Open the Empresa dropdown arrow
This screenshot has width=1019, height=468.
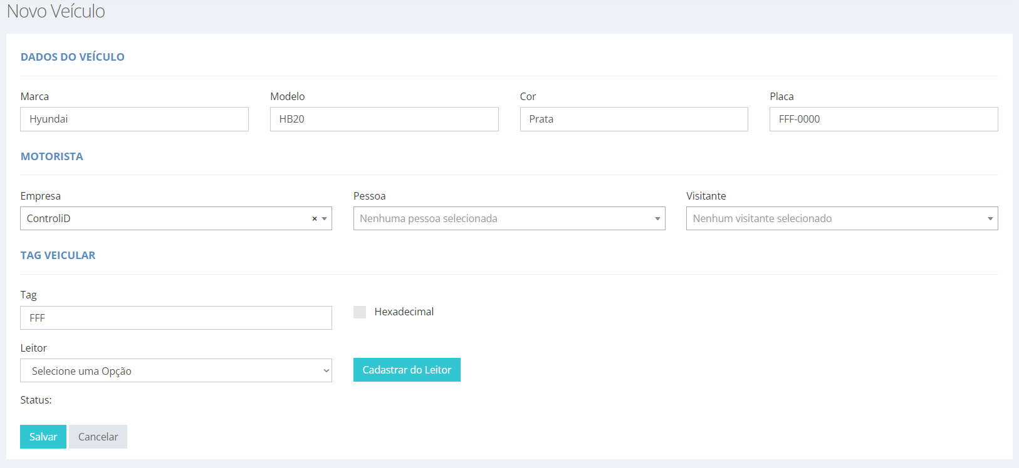(325, 219)
